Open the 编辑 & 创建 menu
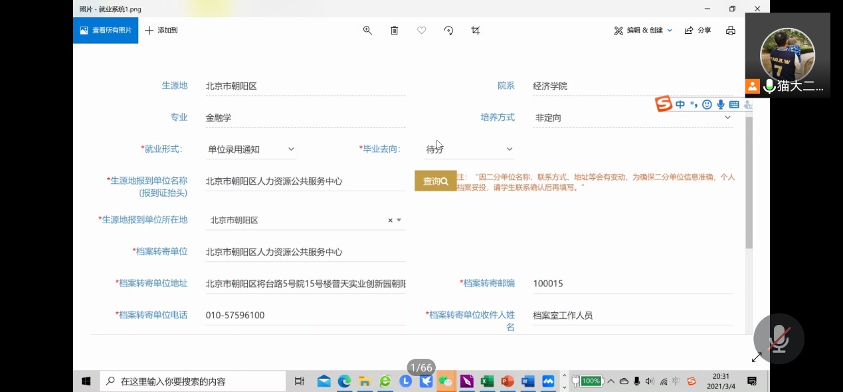 point(643,31)
